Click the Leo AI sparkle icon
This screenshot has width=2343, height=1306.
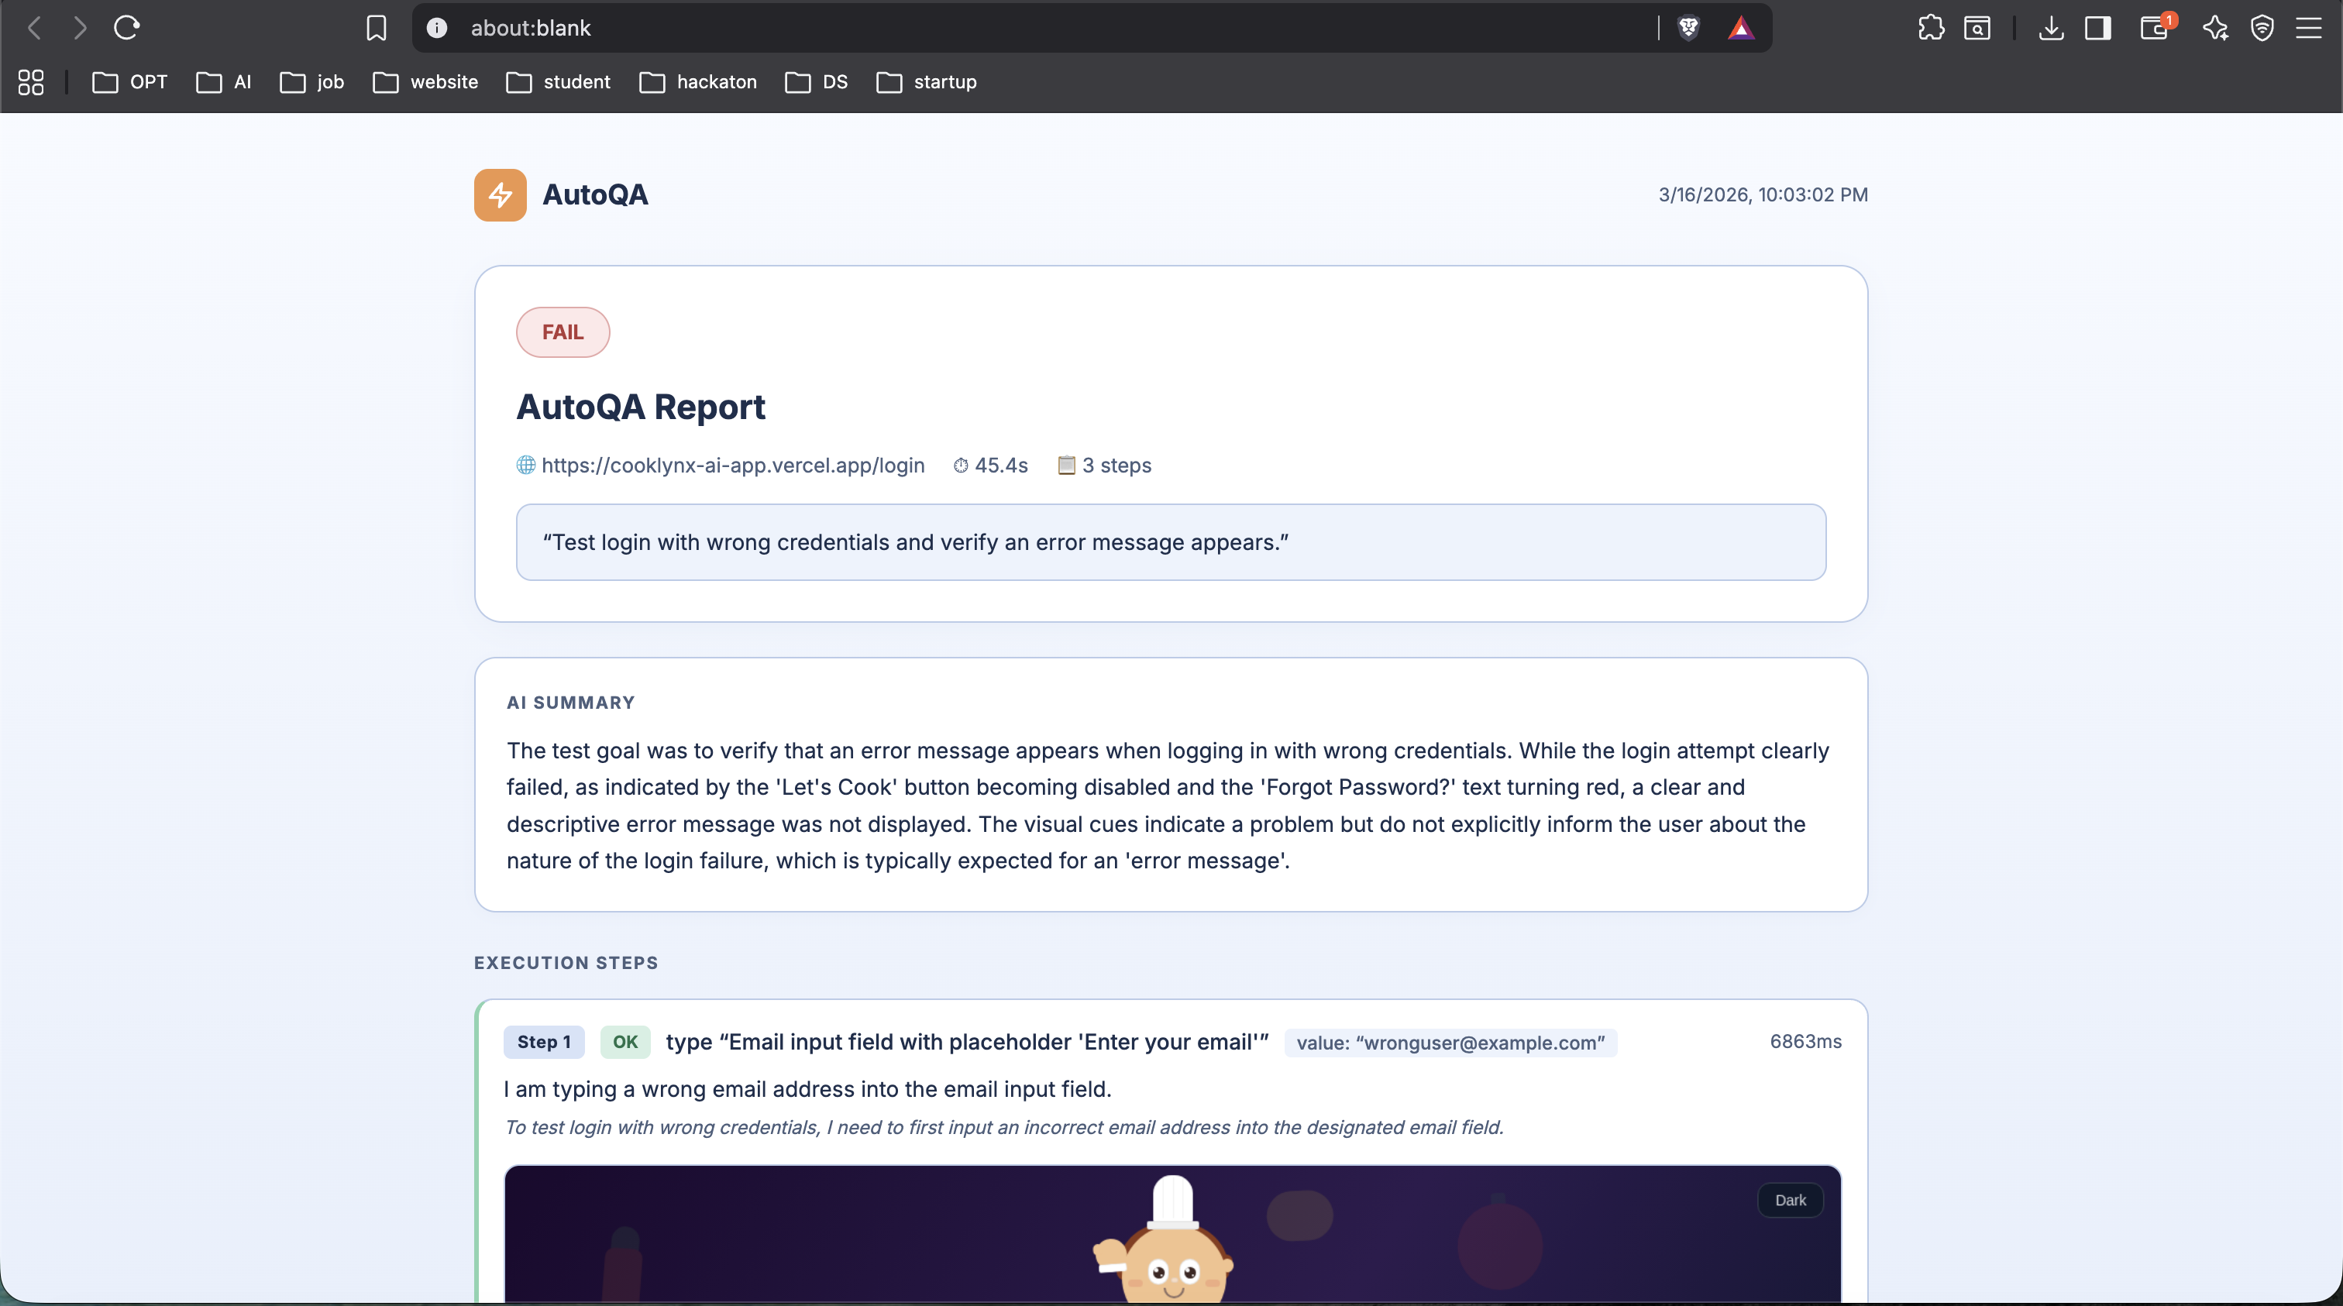(2214, 28)
